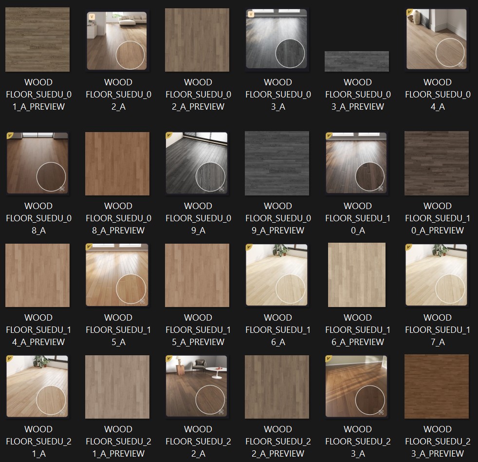Click the file name WOOD FLOOR_SUEDU_09_A
478x462 pixels.
[198, 218]
